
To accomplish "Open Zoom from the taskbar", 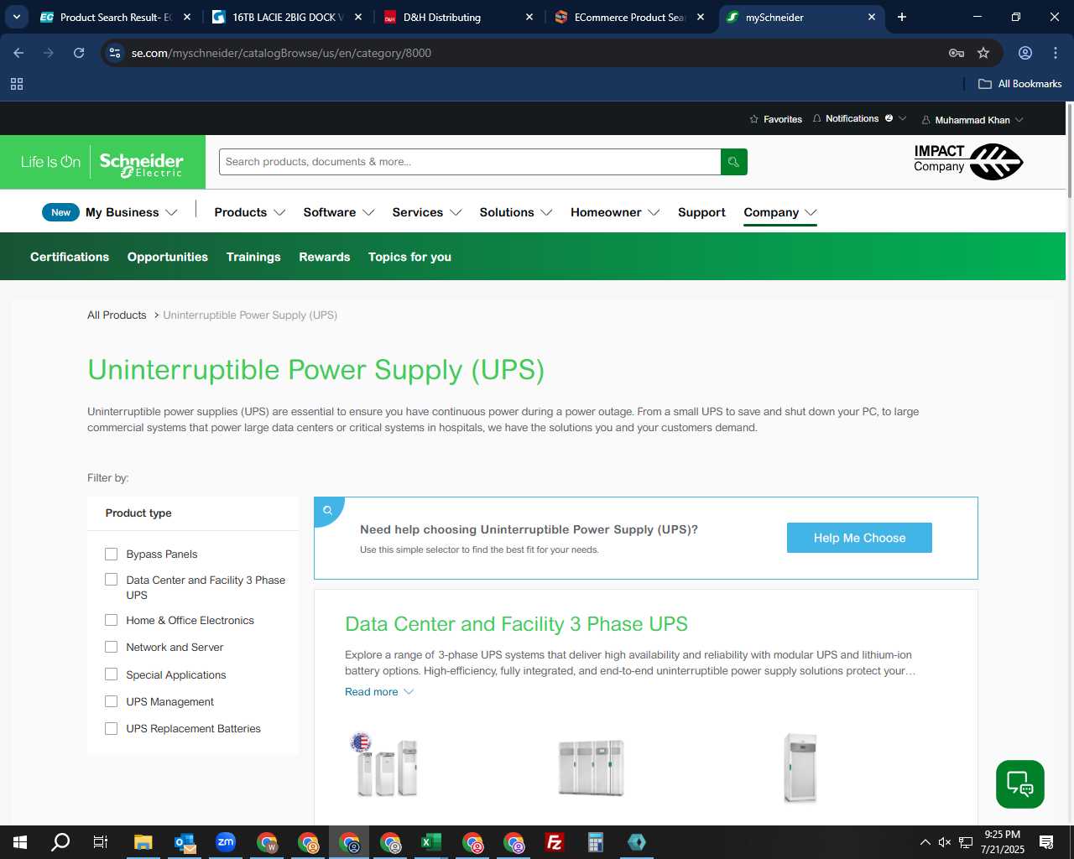I will [x=226, y=842].
